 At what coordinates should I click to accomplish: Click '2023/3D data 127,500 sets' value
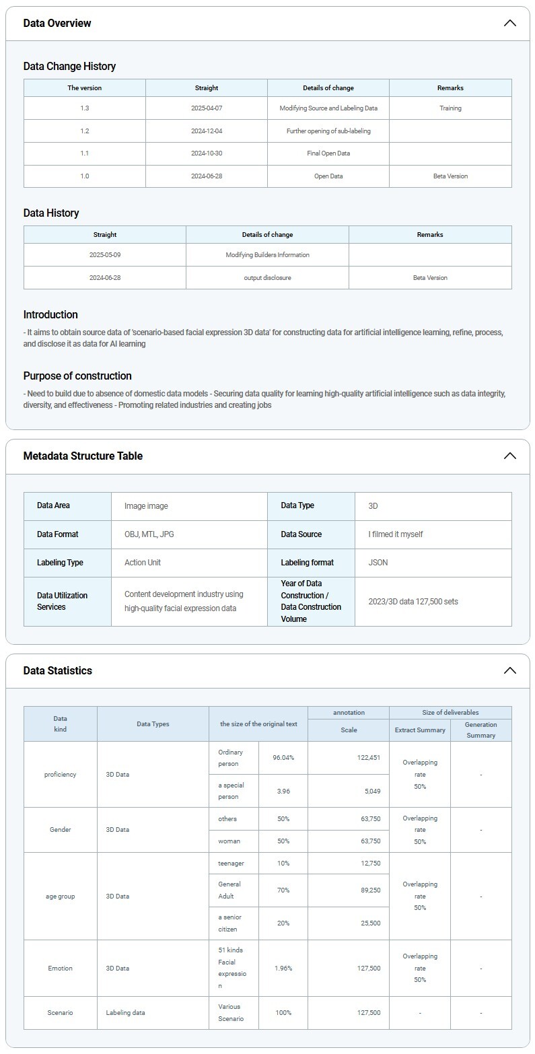click(413, 602)
